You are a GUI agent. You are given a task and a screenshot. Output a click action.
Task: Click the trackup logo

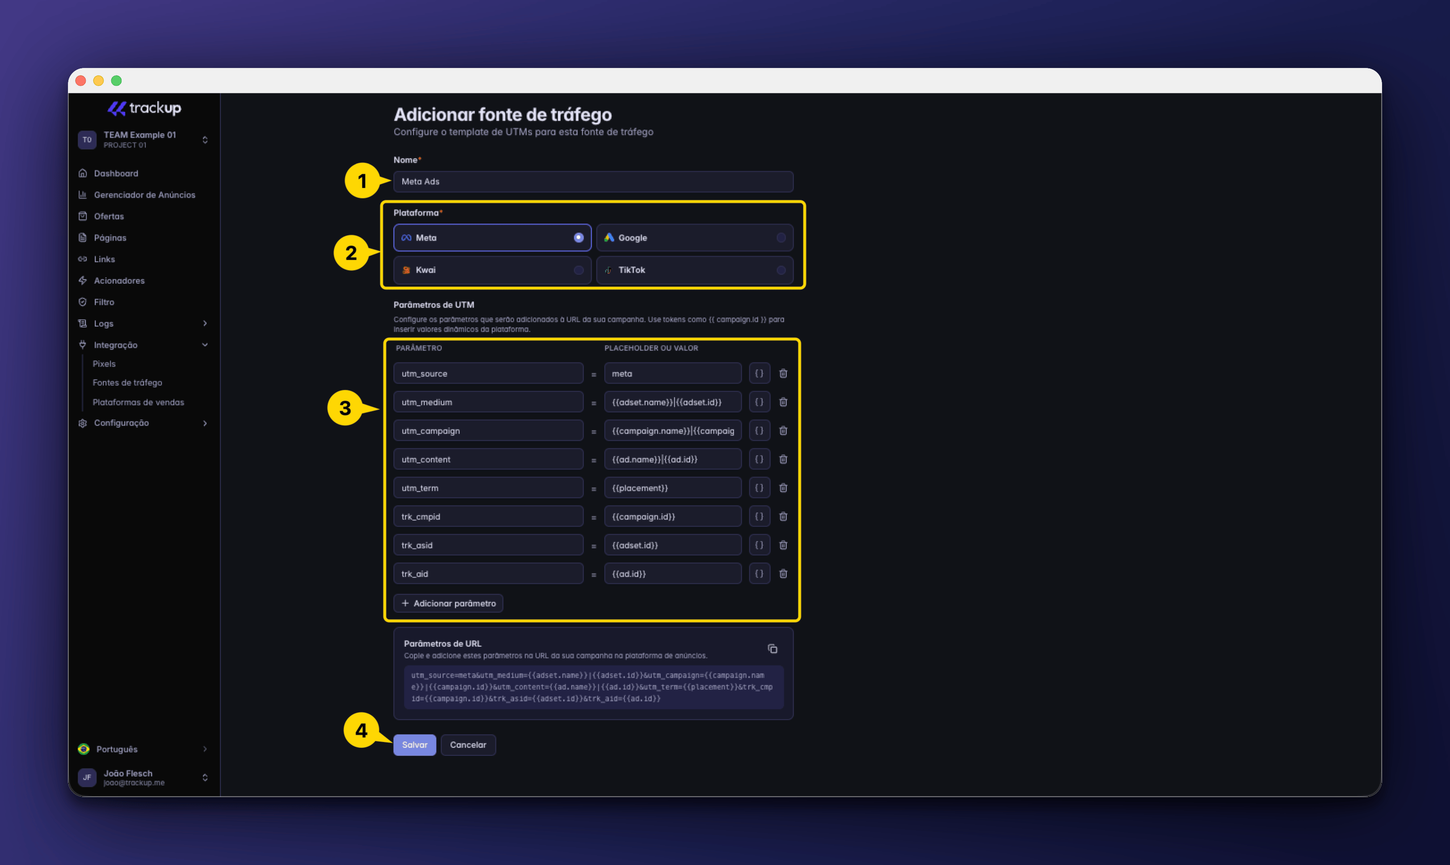click(x=144, y=108)
